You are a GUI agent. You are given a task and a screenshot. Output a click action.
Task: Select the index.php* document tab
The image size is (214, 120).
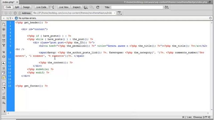[8, 2]
